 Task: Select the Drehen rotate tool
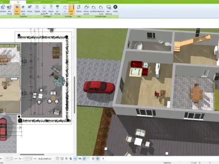pyautogui.click(x=3, y=9)
